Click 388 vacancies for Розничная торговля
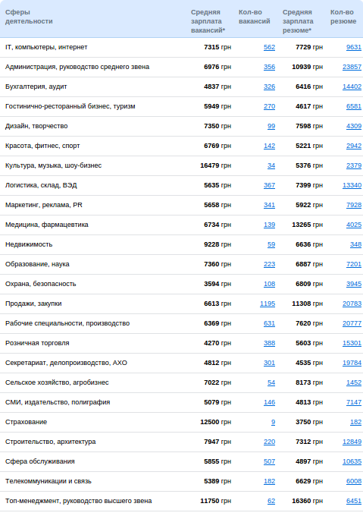The image size is (363, 516). point(269,344)
